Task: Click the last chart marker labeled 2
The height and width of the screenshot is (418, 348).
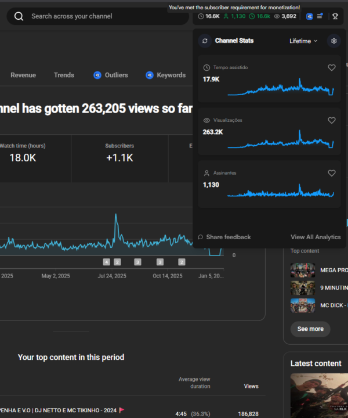Action: click(182, 262)
